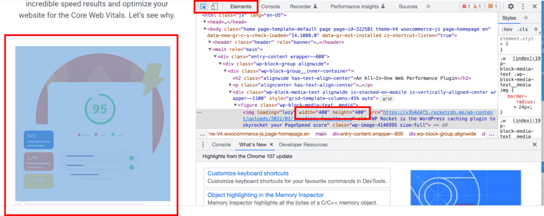Activate the inspect element picker icon

click(204, 6)
